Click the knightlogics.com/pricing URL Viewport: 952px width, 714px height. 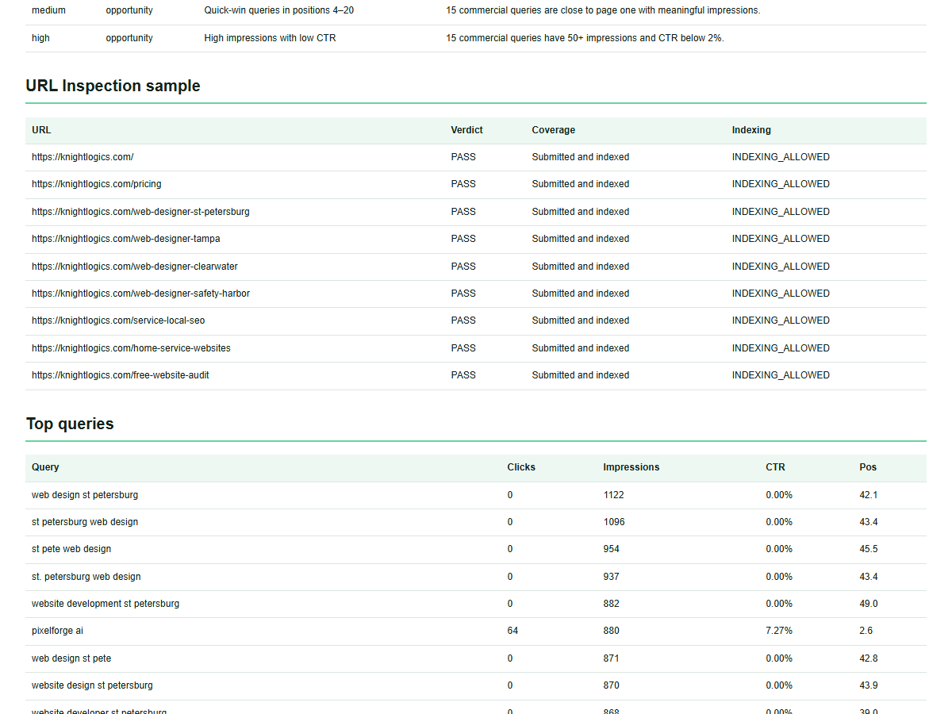point(97,184)
